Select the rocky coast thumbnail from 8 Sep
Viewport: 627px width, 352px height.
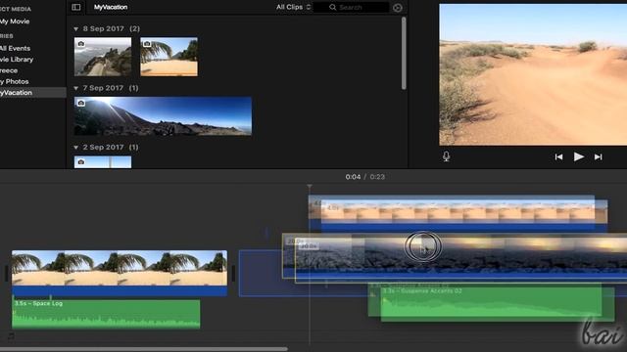[x=103, y=57]
